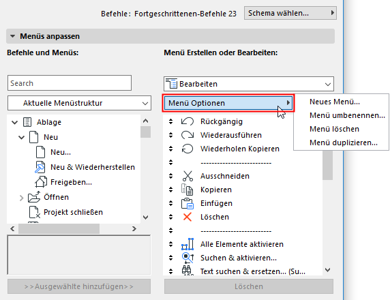Click the scissors icon beside Ausschneiden
The width and height of the screenshot is (390, 300).
tap(187, 176)
